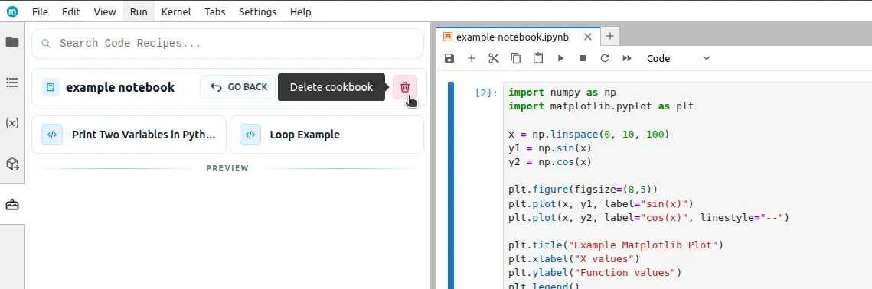Click the line 'y2 = np.cos(x)'
The height and width of the screenshot is (289, 872).
[550, 162]
